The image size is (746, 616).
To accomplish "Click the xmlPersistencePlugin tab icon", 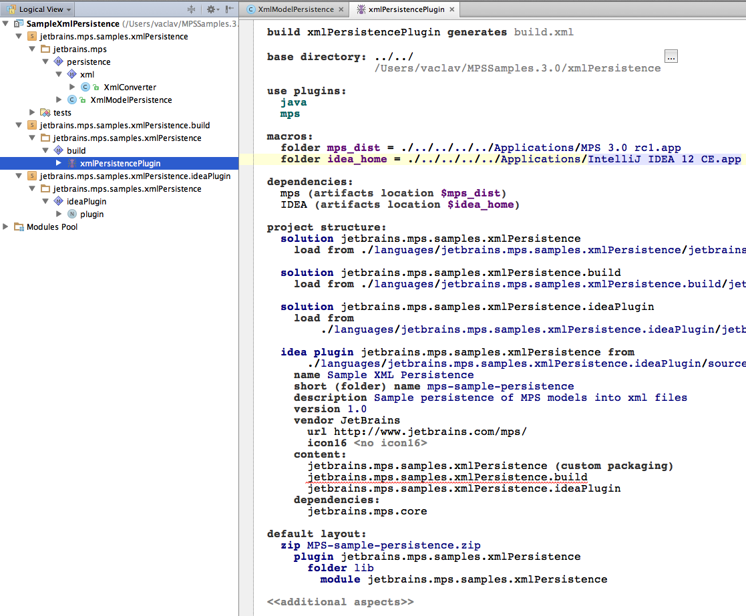I will point(361,9).
